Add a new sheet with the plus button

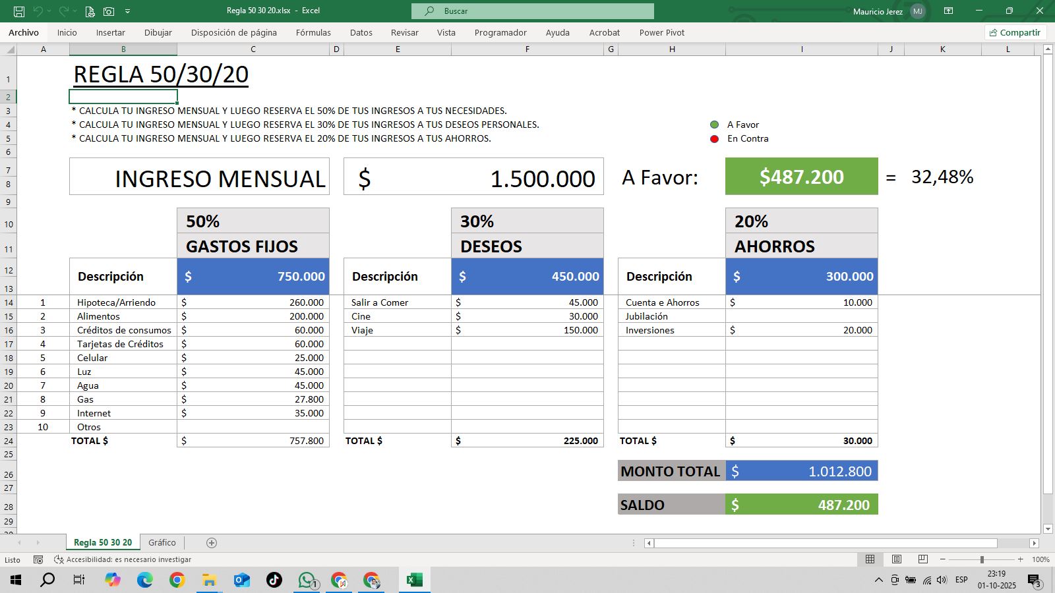(211, 542)
